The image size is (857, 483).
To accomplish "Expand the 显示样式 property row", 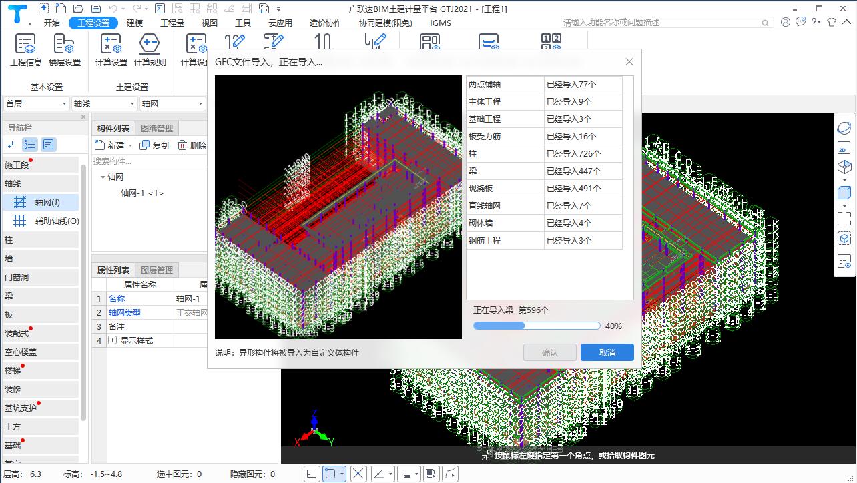I will tap(112, 340).
